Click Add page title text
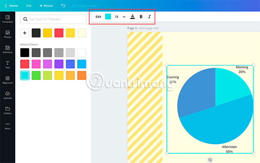The width and height of the screenshot is (260, 163). point(149,28)
